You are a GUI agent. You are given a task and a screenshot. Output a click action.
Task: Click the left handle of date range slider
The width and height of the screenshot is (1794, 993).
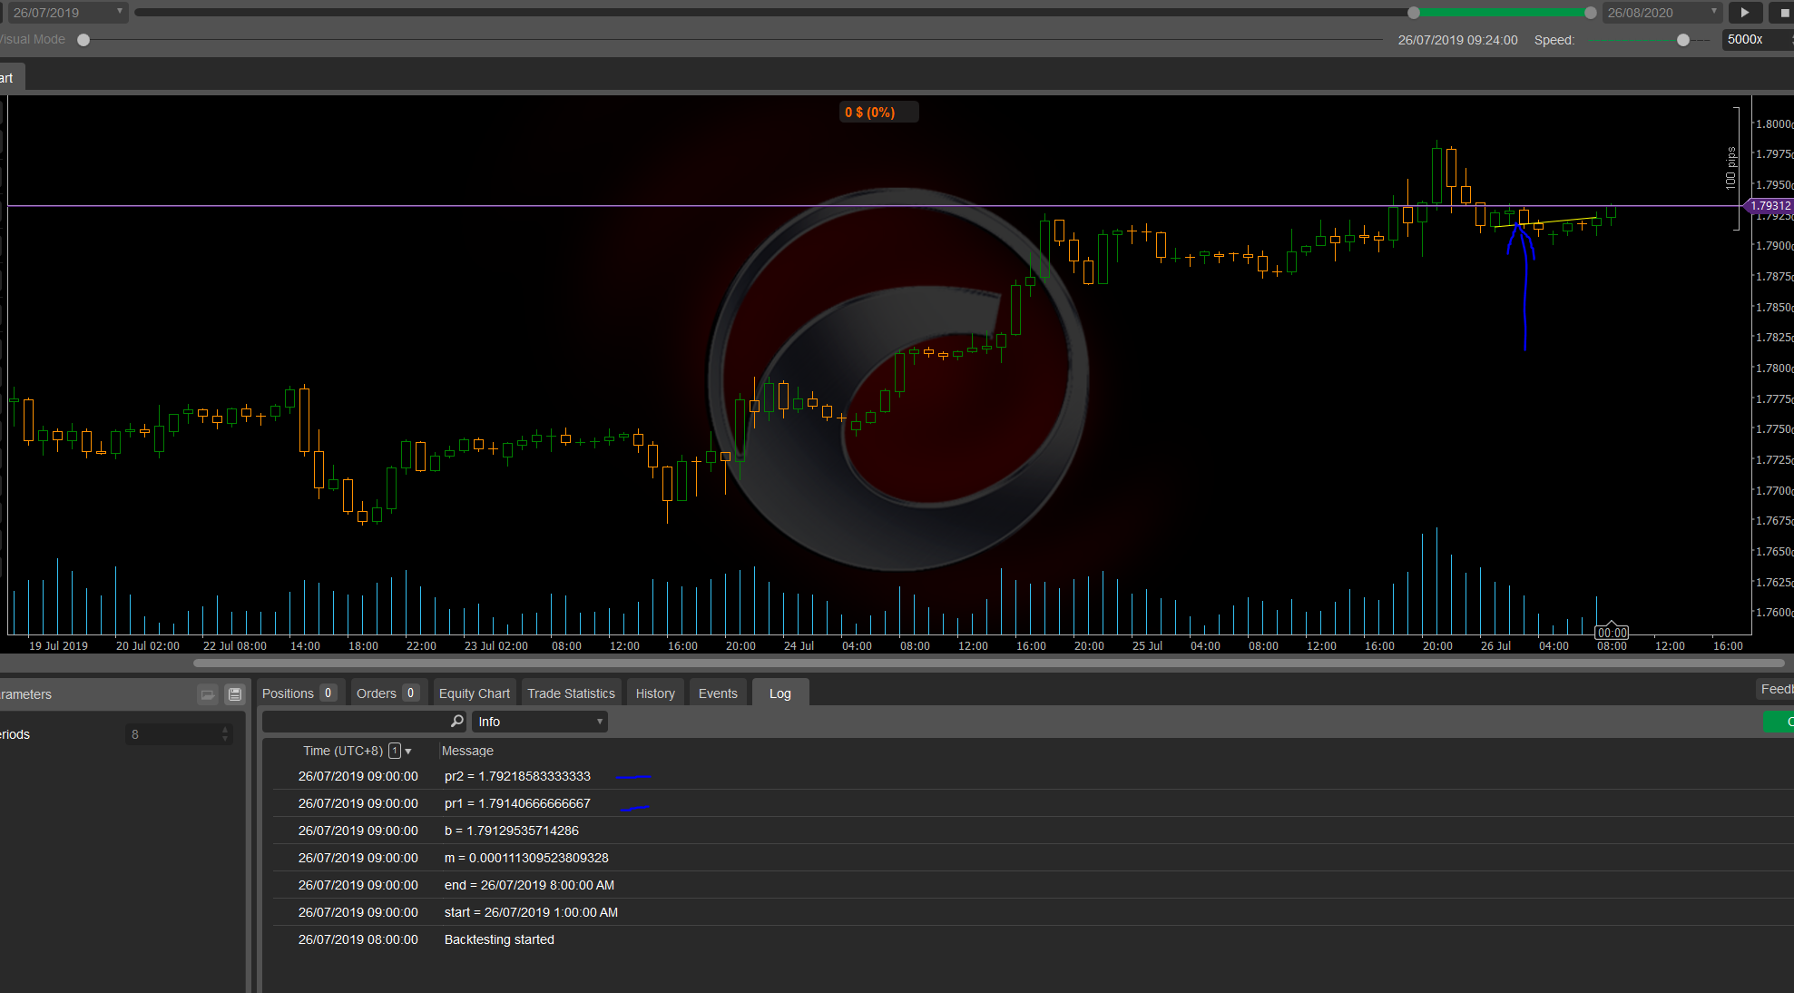pos(1414,13)
